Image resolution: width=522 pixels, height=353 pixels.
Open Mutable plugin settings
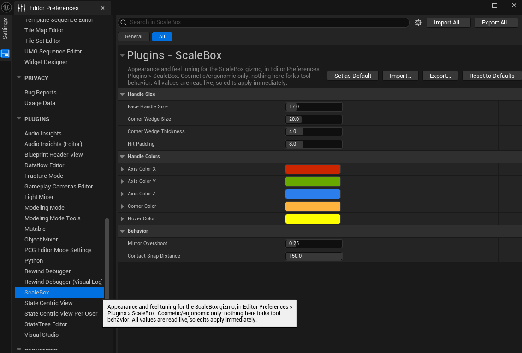click(35, 229)
